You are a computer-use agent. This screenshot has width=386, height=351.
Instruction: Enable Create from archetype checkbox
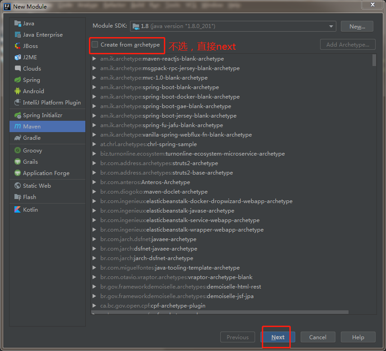click(x=95, y=44)
